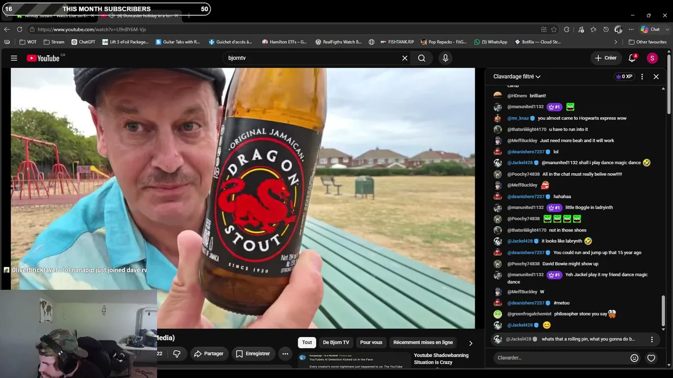Open the Other favourites folder
Viewport: 673px width, 378px height.
(x=648, y=42)
